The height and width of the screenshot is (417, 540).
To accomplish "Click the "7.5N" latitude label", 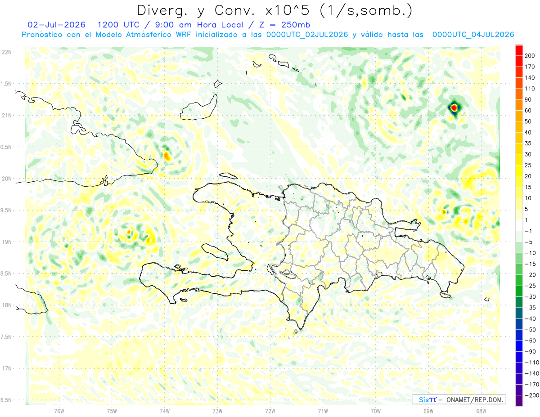I will [x=6, y=337].
